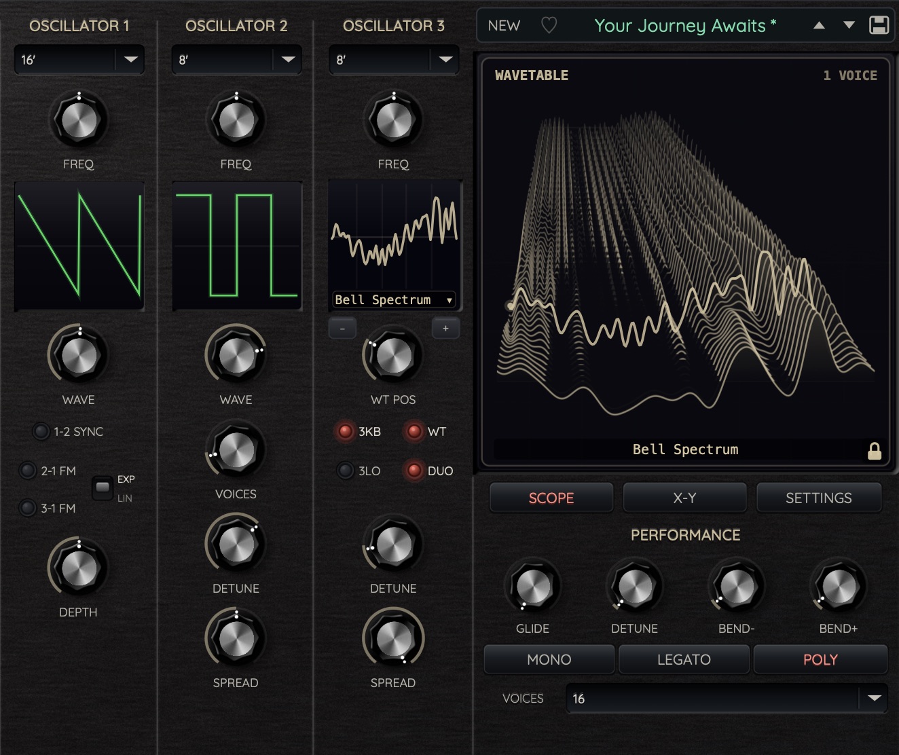This screenshot has height=755, width=899.
Task: Switch to the X-Y tab
Action: tap(684, 498)
